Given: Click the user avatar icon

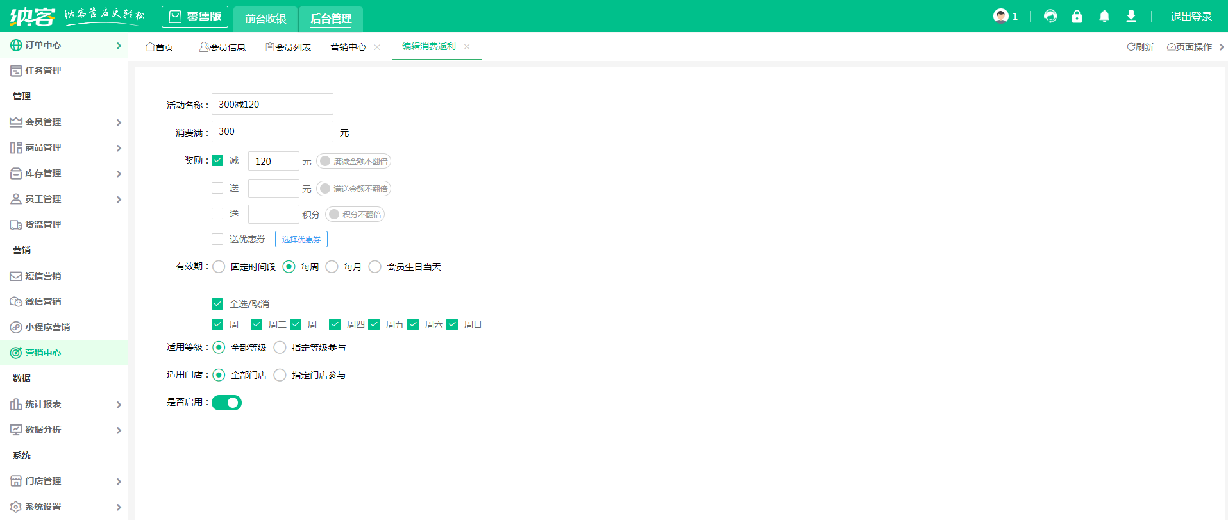Looking at the screenshot, I should [x=1000, y=16].
